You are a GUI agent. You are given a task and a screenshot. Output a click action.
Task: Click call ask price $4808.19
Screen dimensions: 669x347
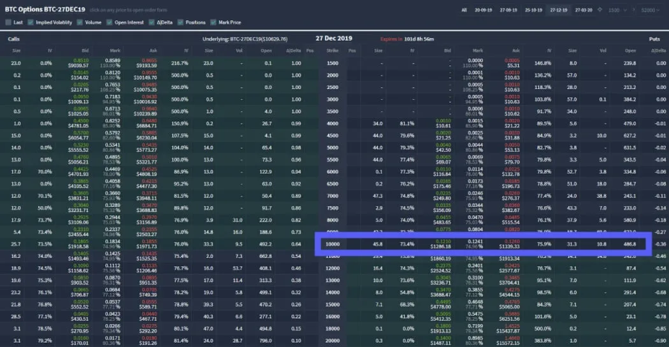pos(147,174)
